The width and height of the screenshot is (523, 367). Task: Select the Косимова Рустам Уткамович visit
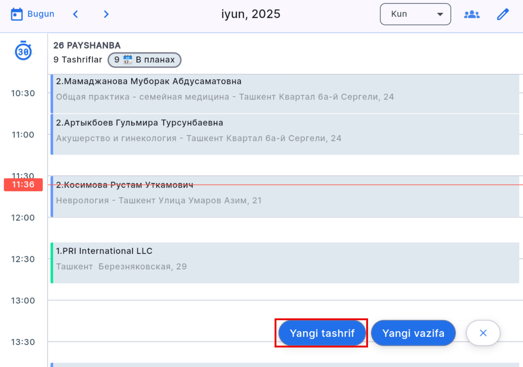point(285,197)
